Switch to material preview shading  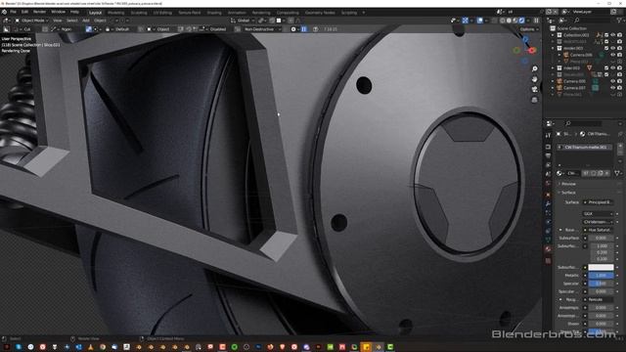coord(515,21)
